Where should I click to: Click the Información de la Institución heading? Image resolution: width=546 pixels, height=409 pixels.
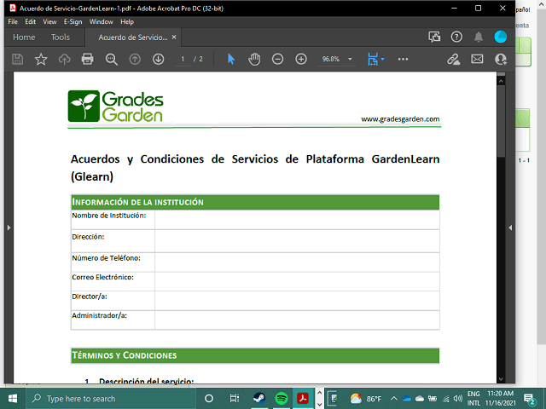tap(137, 202)
